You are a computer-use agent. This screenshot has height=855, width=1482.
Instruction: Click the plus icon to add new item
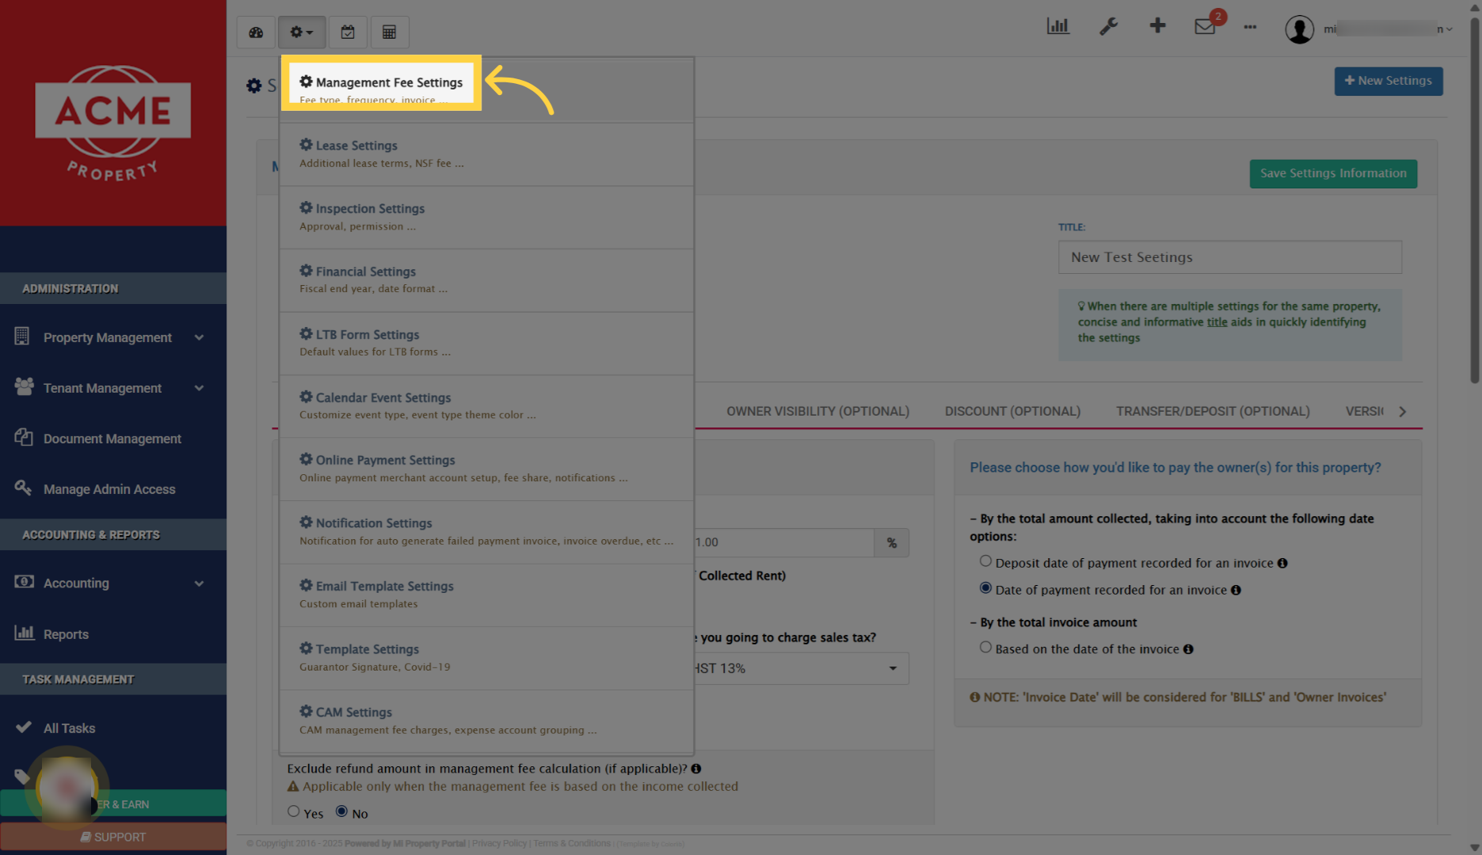(1157, 25)
